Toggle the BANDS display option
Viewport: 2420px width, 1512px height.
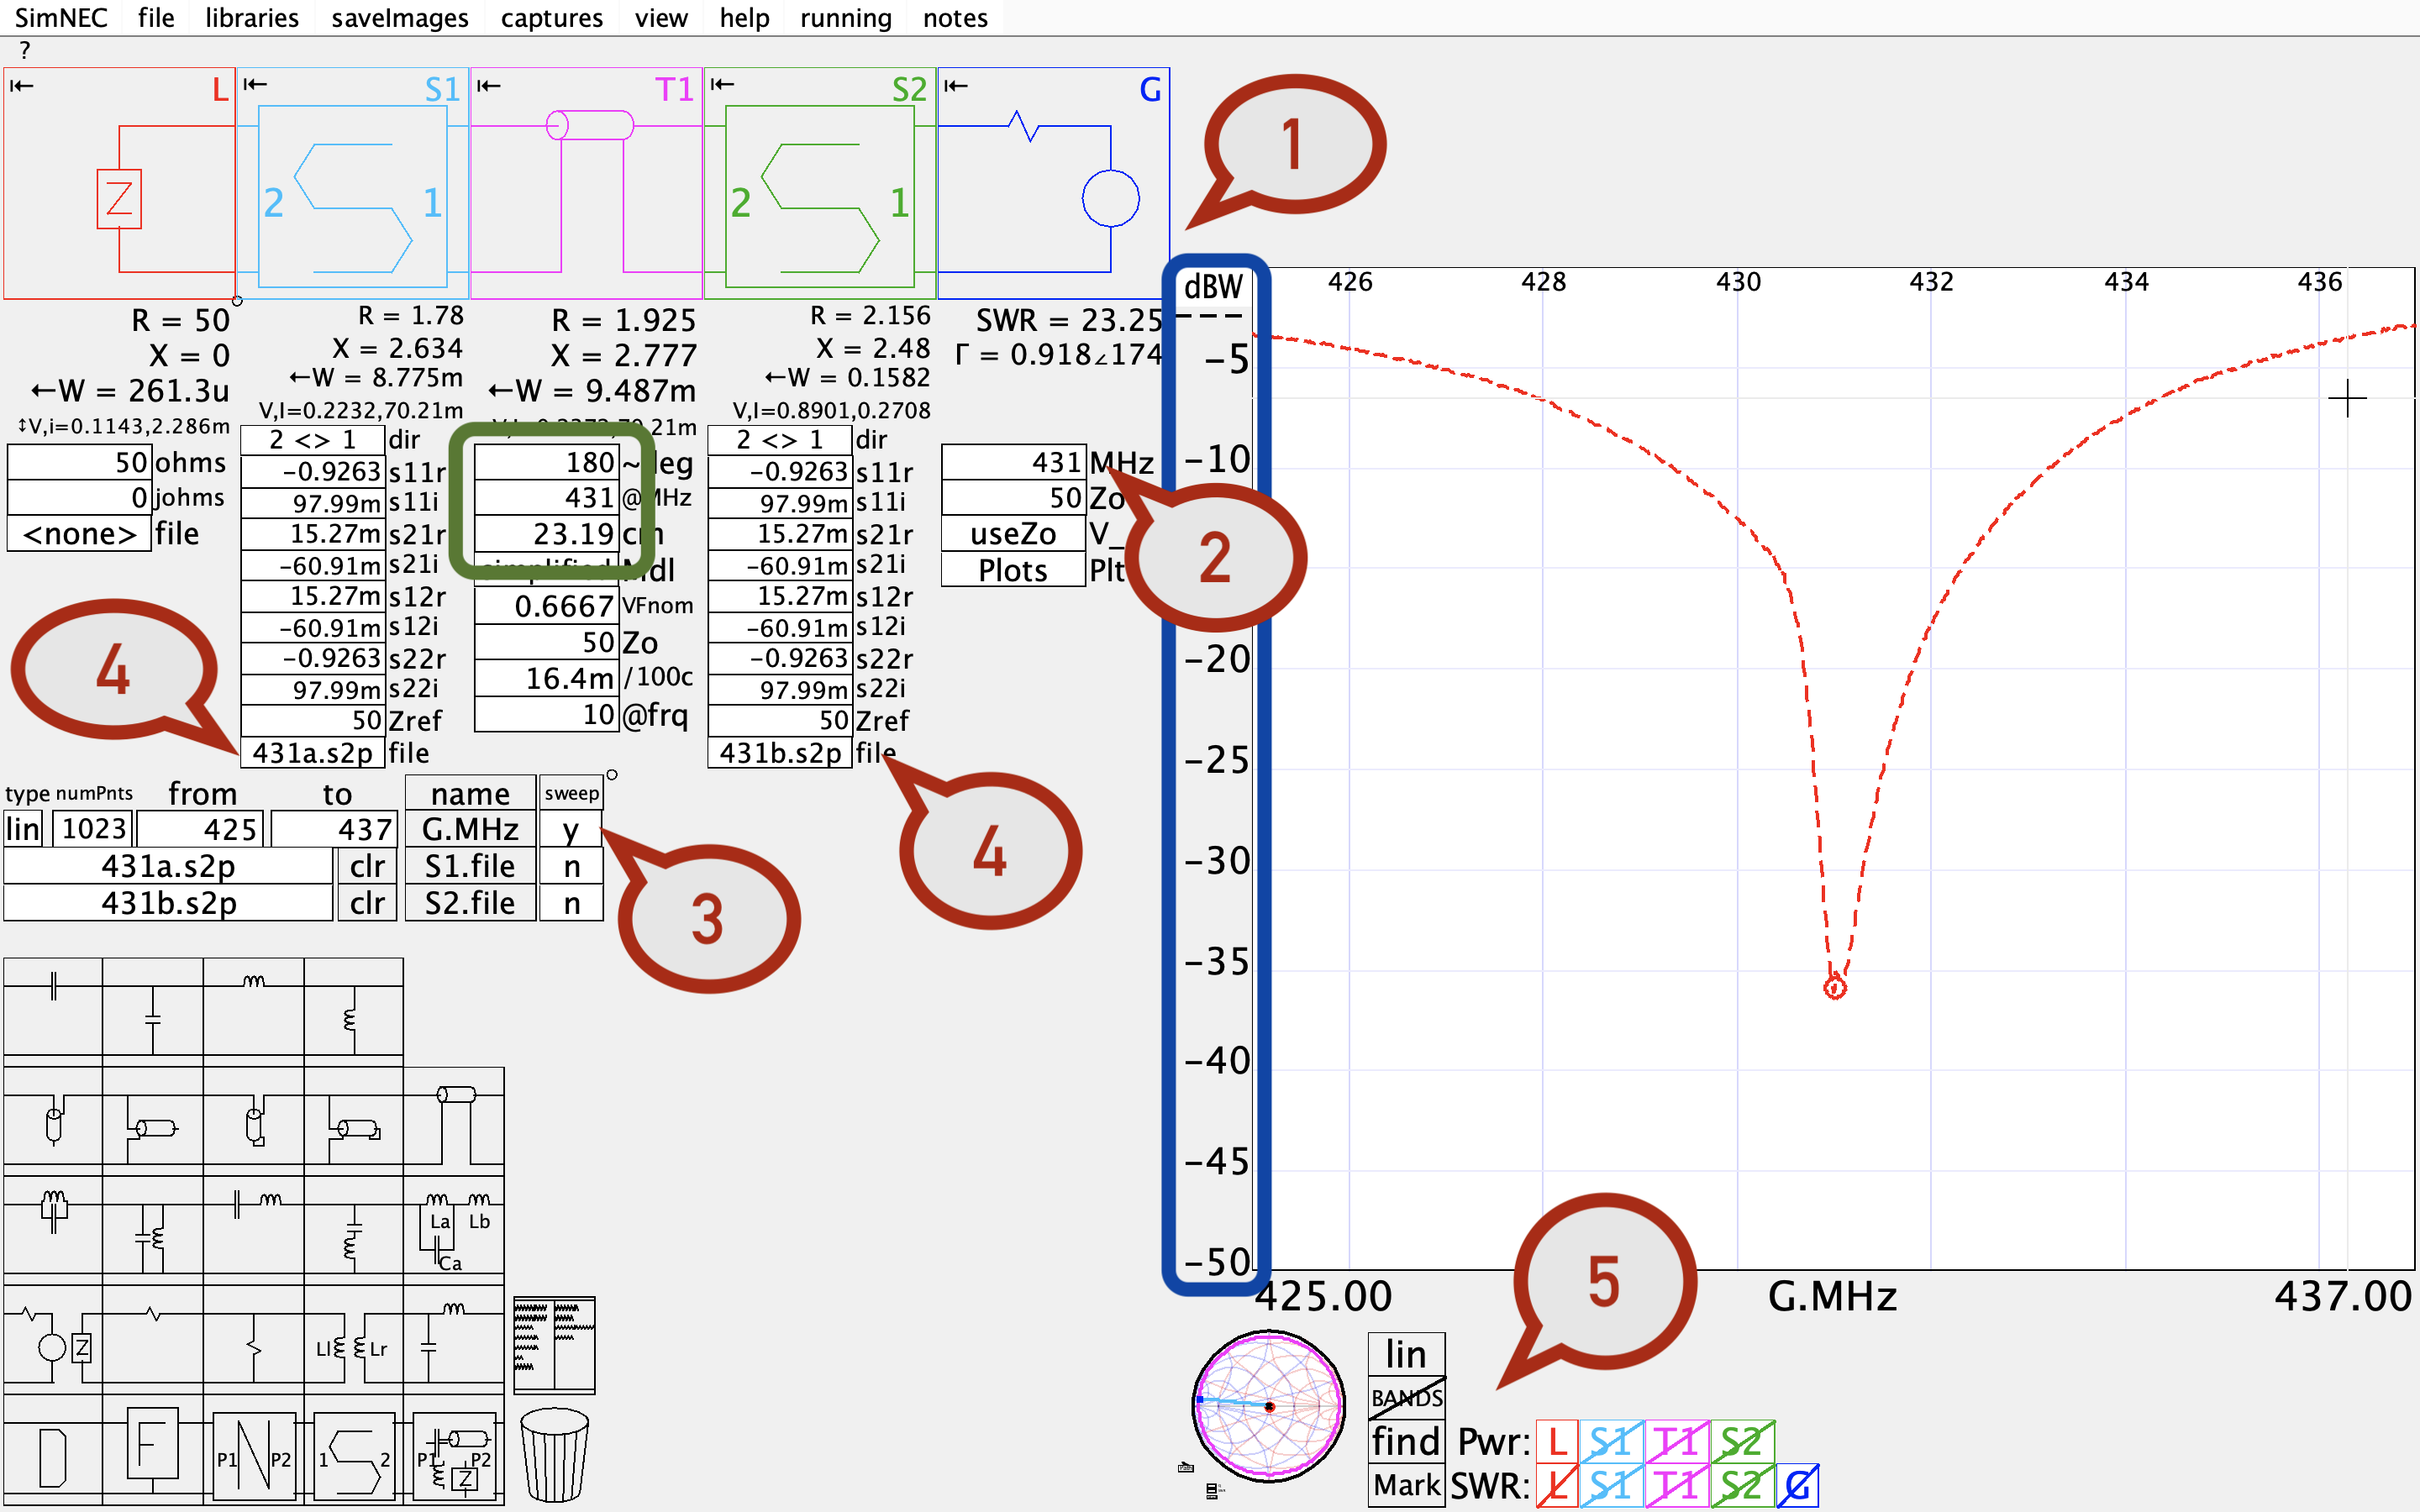(1406, 1397)
